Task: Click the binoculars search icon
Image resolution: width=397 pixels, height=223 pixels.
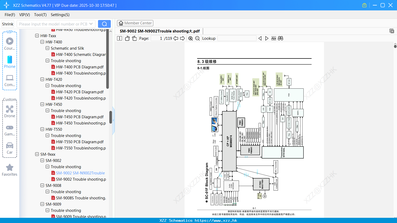Action: pyautogui.click(x=280, y=38)
